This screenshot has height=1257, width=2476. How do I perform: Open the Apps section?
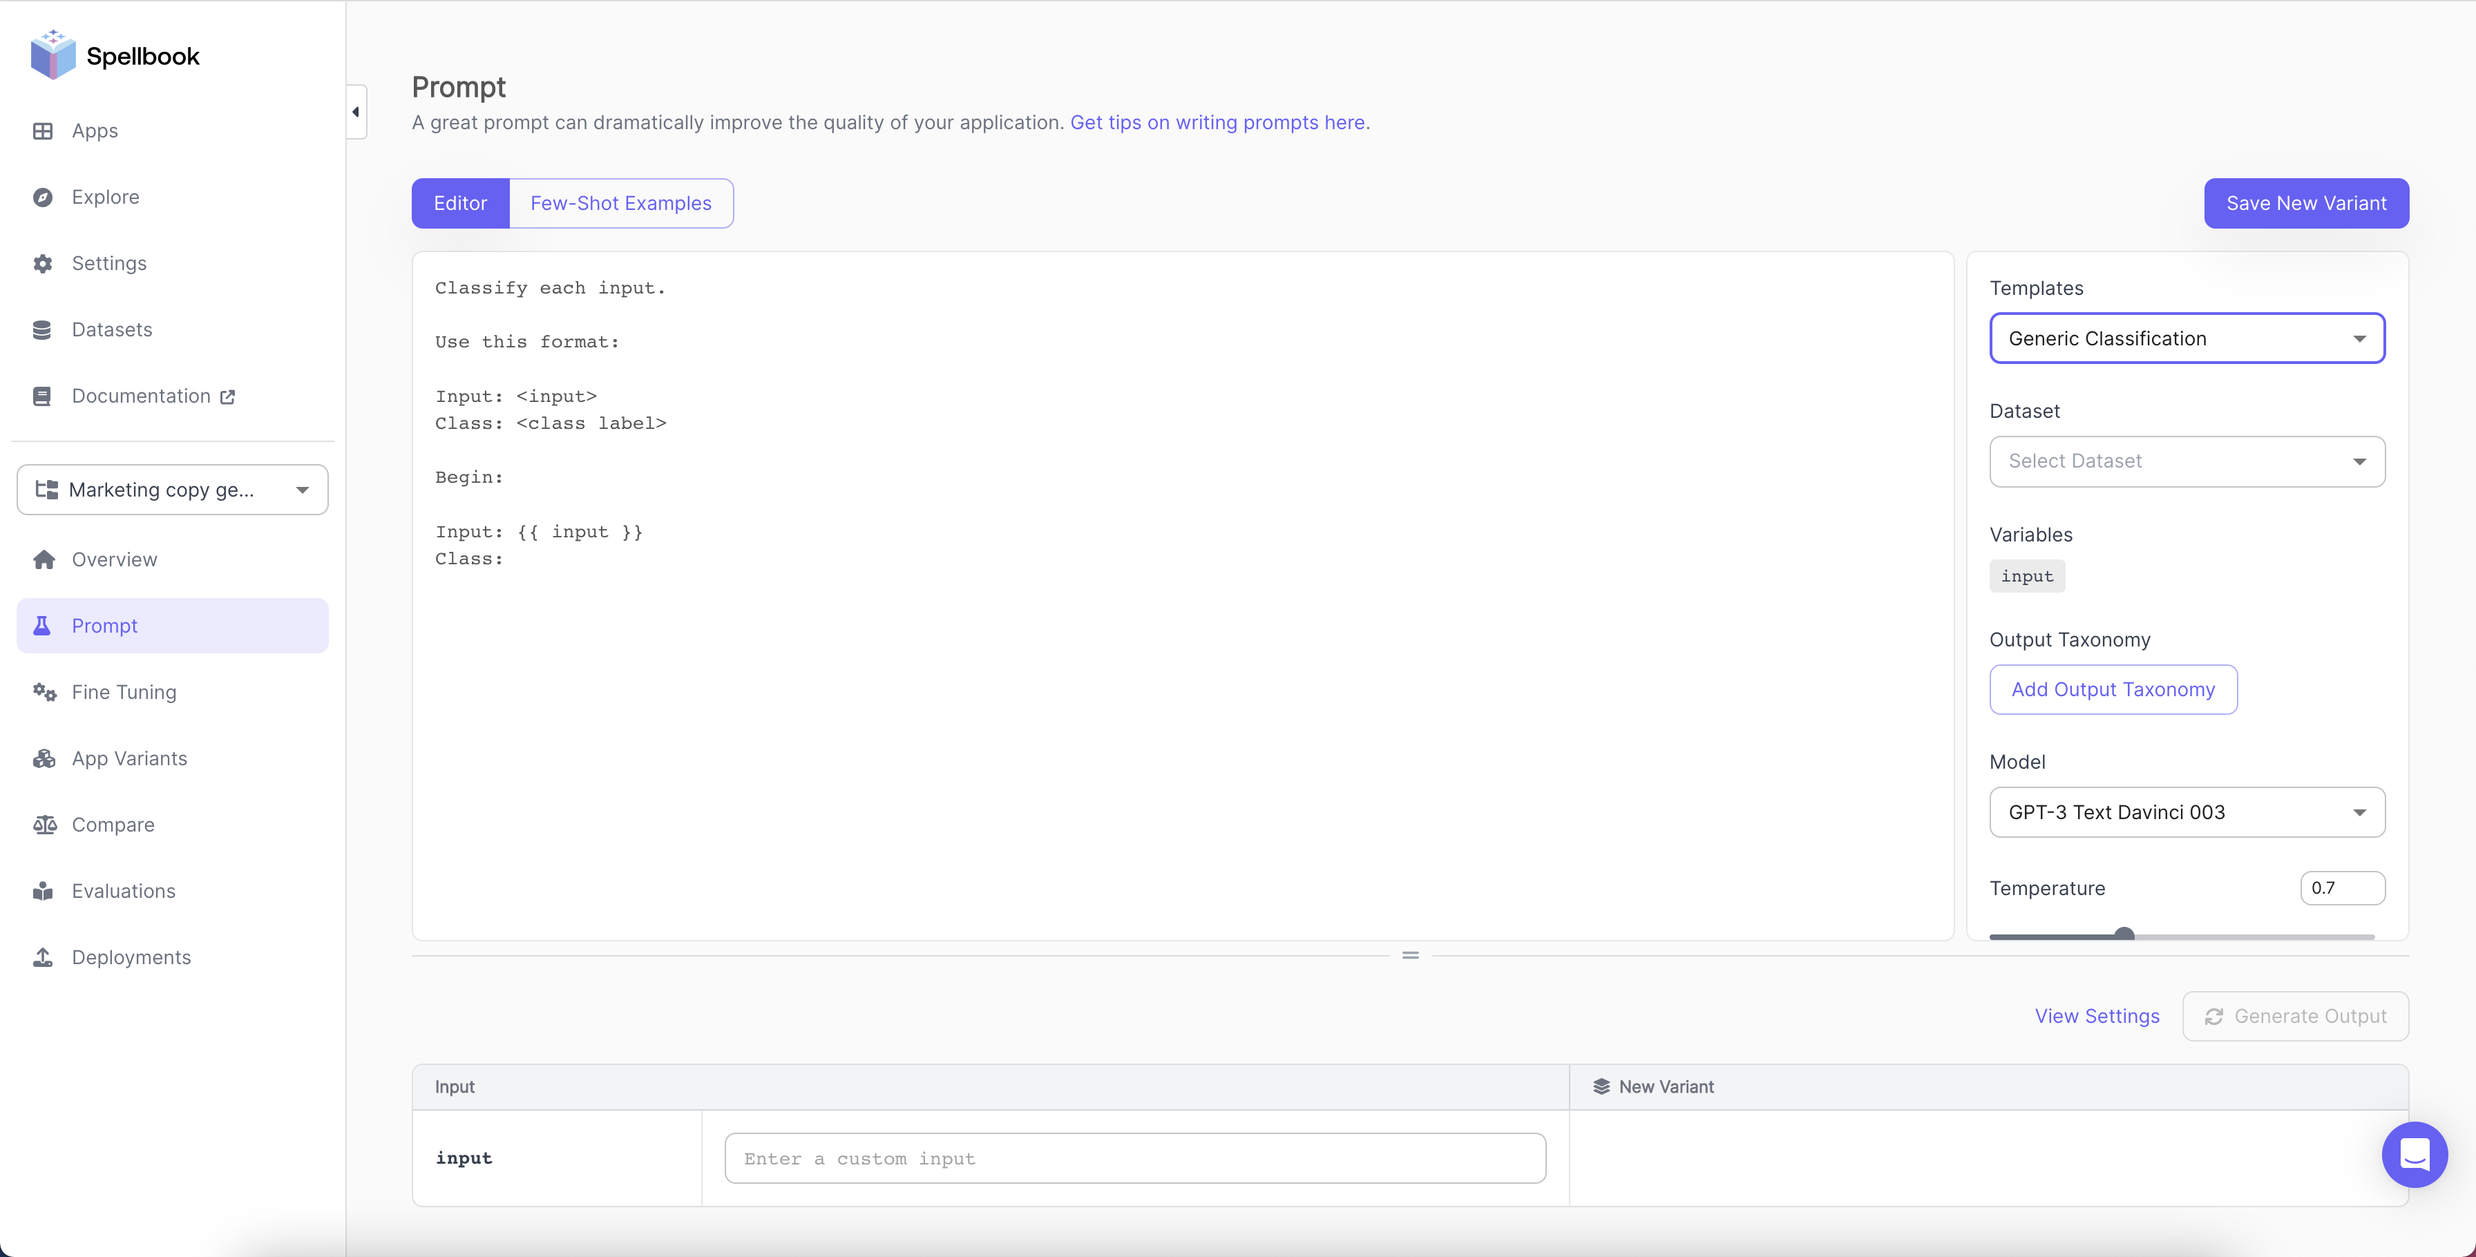click(x=94, y=131)
